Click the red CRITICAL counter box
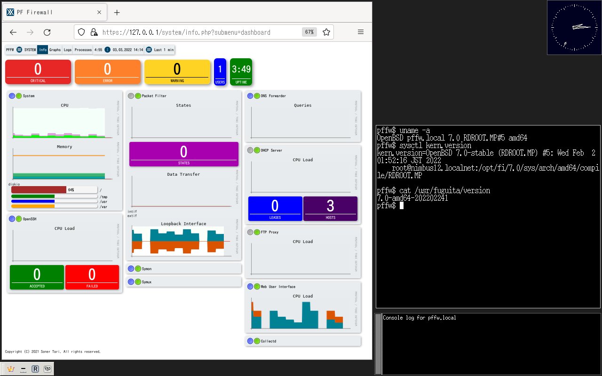 pos(38,72)
